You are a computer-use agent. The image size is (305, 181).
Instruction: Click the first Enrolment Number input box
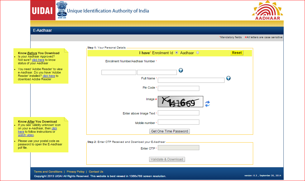[119, 72]
